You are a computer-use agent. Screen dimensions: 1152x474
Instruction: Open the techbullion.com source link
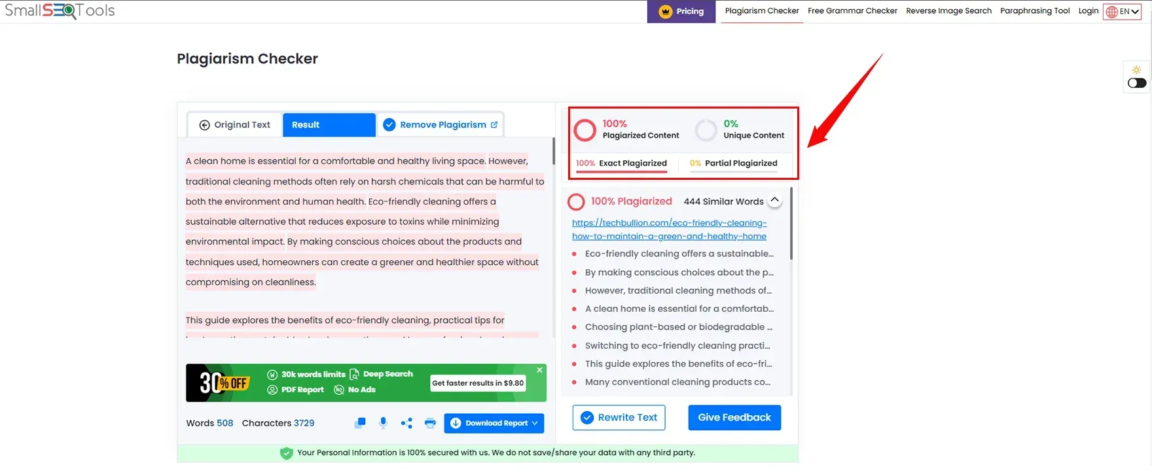click(x=669, y=229)
